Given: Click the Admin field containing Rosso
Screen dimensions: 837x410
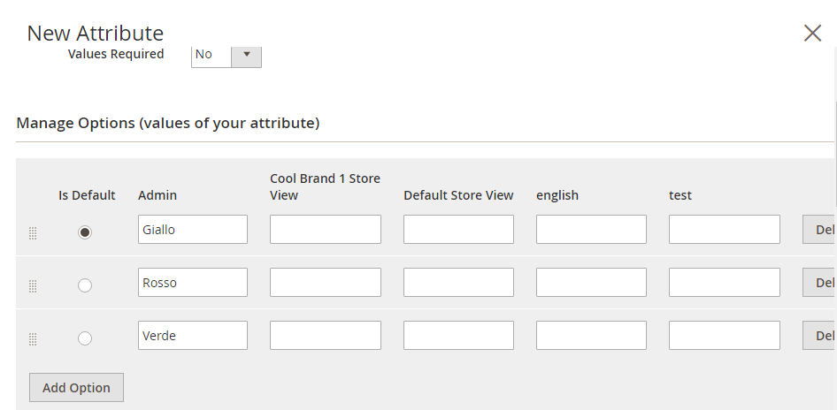Looking at the screenshot, I should coord(192,283).
